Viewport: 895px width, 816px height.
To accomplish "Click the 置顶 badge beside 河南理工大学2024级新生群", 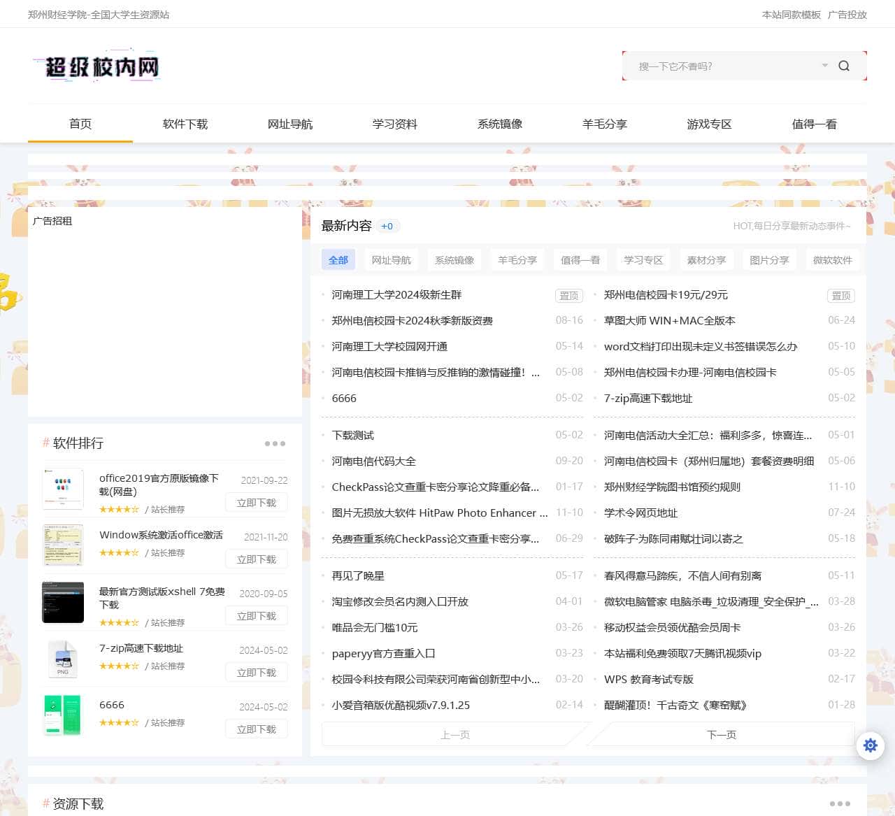I will pos(568,295).
